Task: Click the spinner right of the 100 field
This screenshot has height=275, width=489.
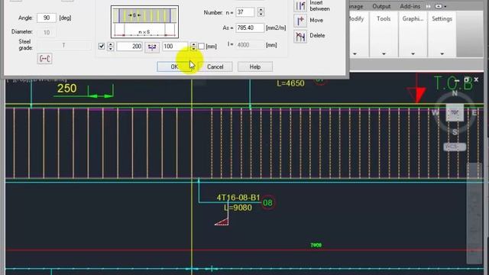Action: click(193, 47)
